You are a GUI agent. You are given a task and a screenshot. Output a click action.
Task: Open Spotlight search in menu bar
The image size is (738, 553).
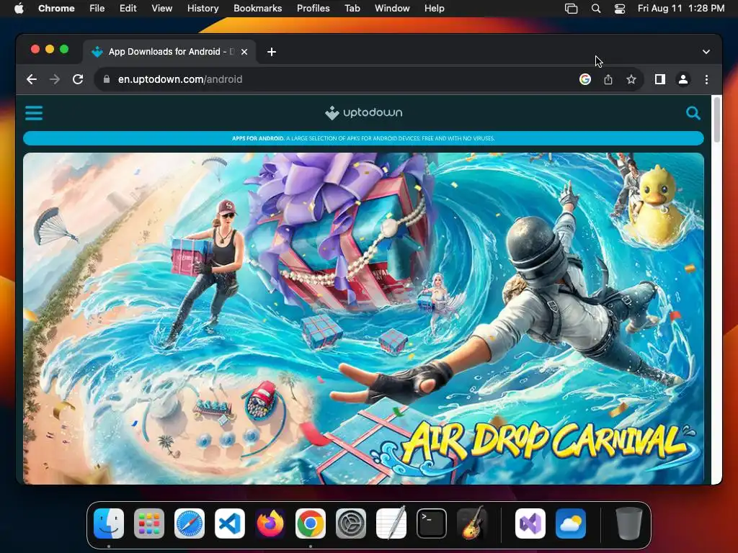(596, 8)
